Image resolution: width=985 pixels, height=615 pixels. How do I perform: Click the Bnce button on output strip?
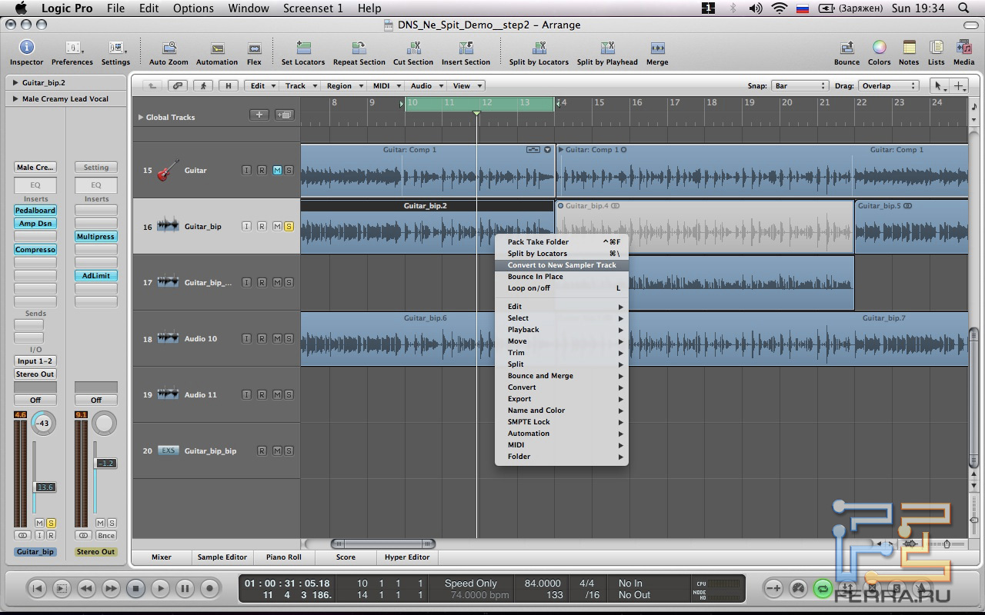[x=105, y=535]
